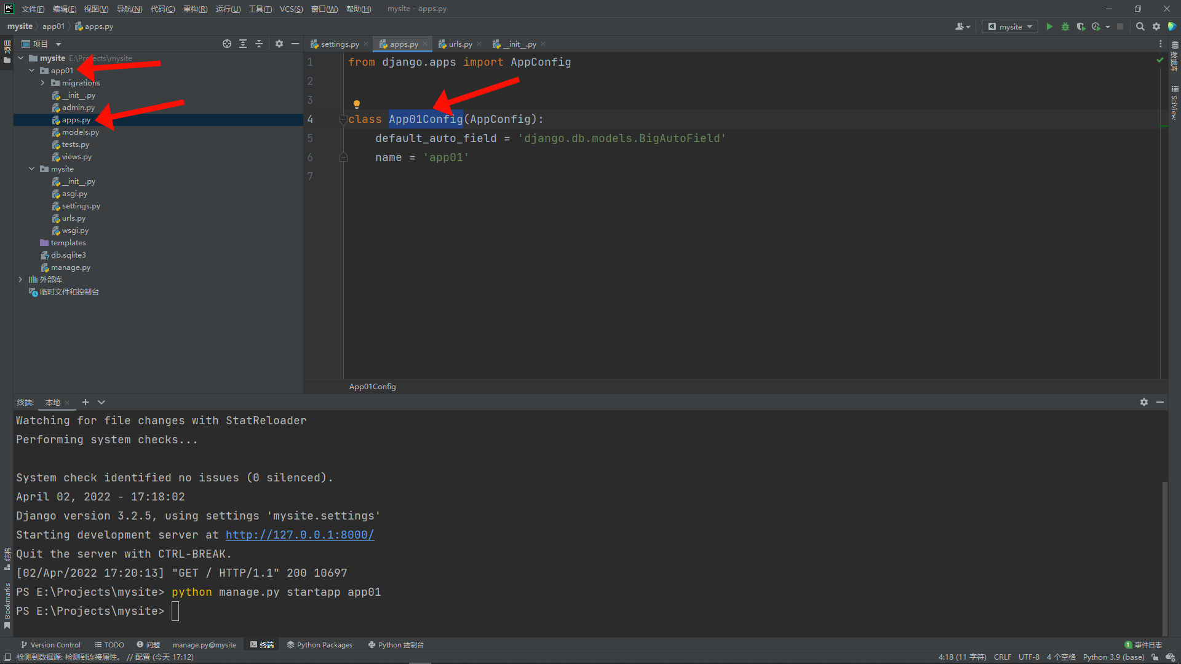Change Python 3.9 (base) interpreter
Screen dimensions: 1181x664
1113,657
